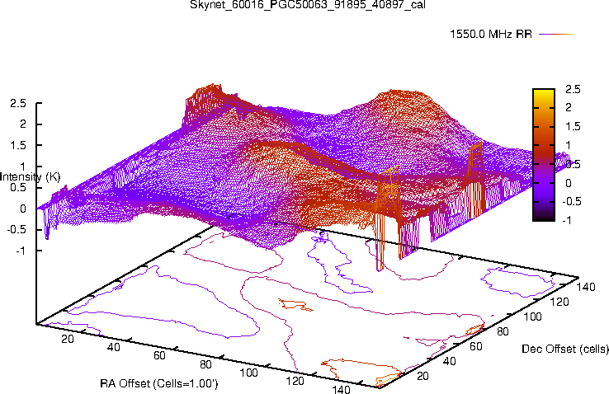The width and height of the screenshot is (609, 394).
Task: Click the RA axis tick label 140
Action: point(341,389)
